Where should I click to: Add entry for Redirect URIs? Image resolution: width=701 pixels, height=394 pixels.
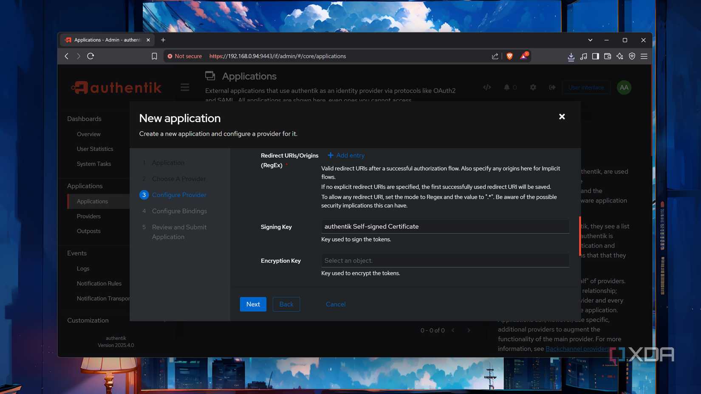click(345, 155)
